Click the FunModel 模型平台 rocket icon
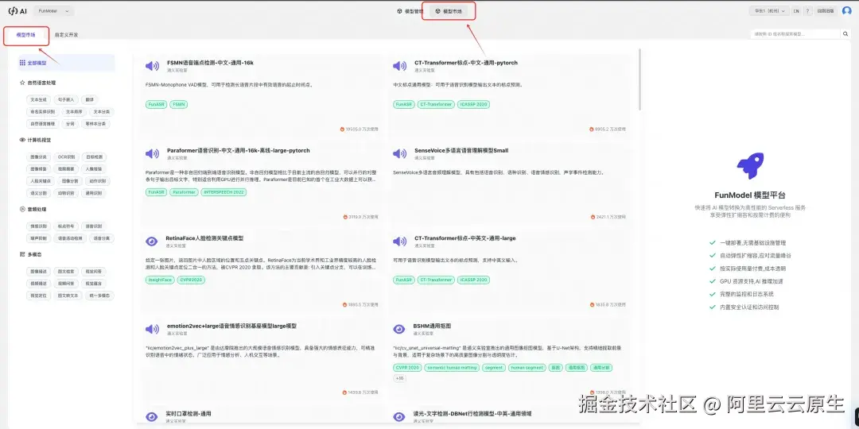Screen dimensions: 859x429 tap(750, 166)
